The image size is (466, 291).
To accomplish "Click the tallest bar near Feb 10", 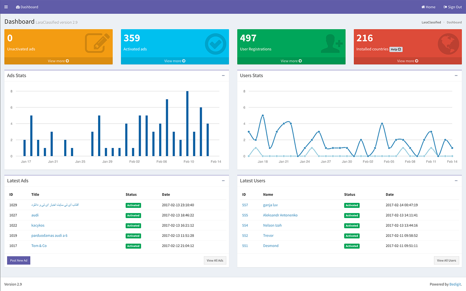I will (187, 124).
